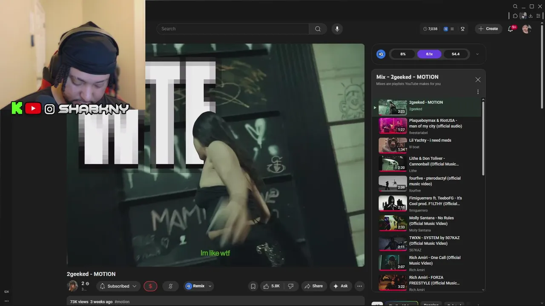Open browser extensions puzzle icon
This screenshot has width=545, height=306.
pyautogui.click(x=515, y=16)
